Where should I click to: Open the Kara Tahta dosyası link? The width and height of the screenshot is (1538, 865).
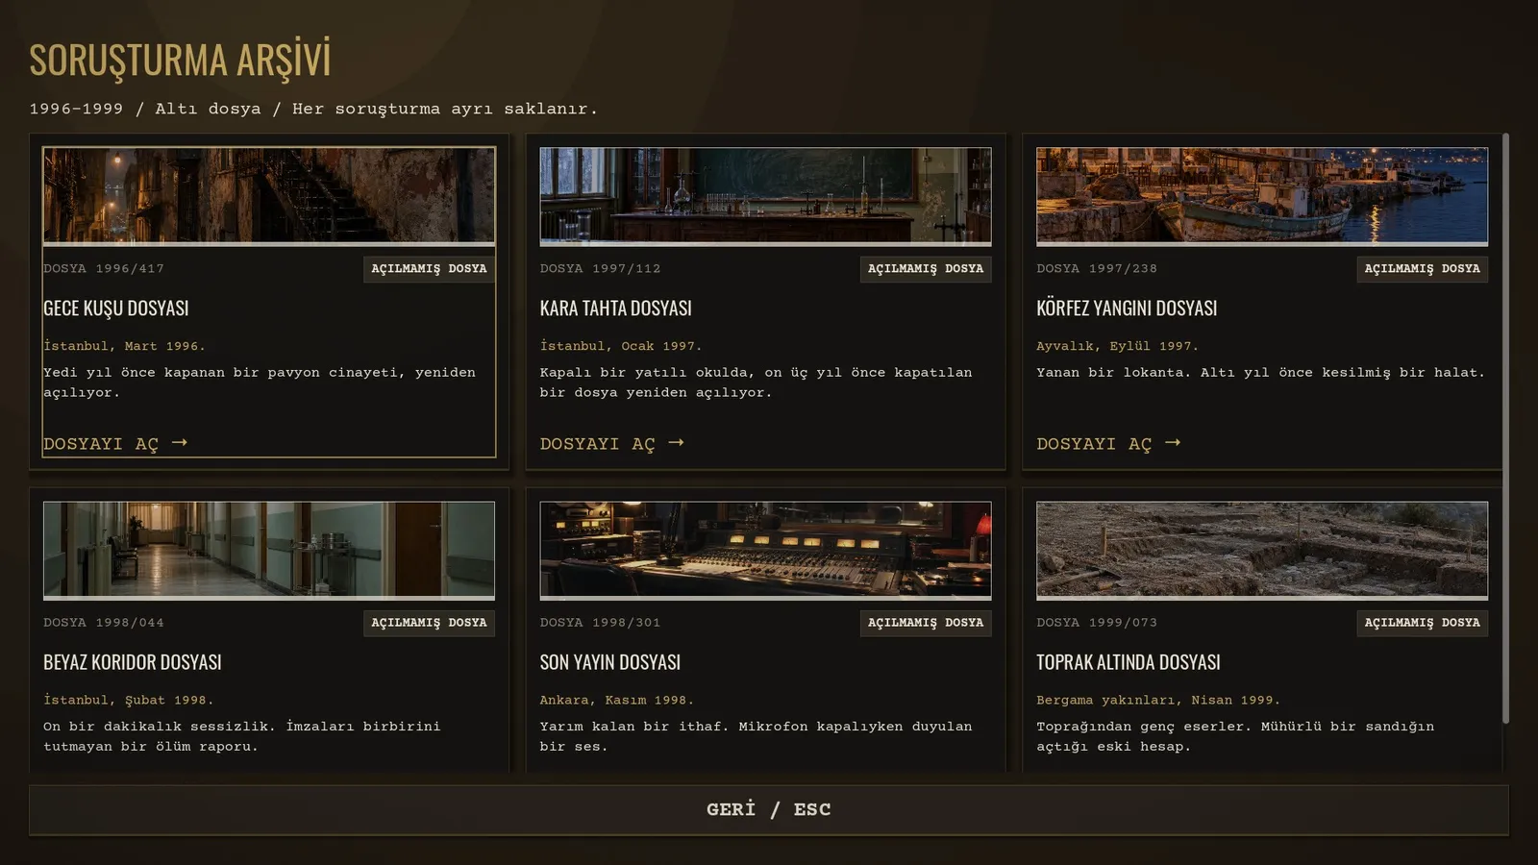pos(612,443)
